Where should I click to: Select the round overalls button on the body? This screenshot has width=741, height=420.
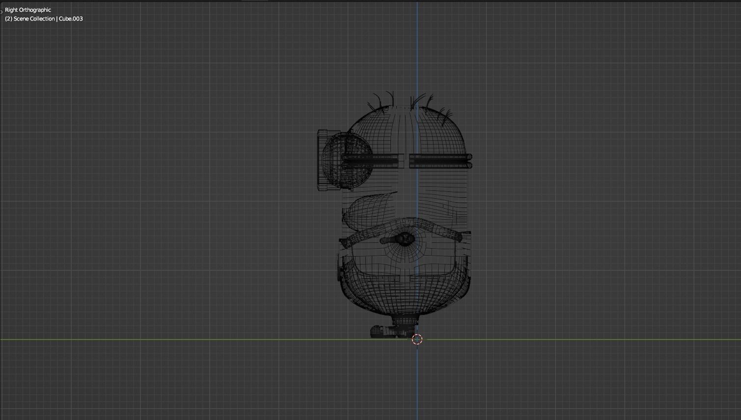(405, 239)
